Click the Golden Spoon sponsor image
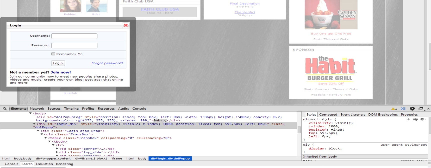The width and height of the screenshot is (431, 168). click(331, 15)
